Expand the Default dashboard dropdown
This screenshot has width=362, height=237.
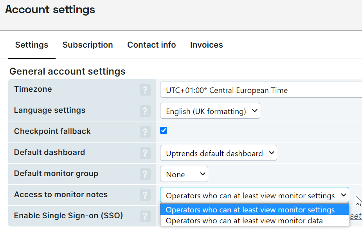[x=218, y=153]
